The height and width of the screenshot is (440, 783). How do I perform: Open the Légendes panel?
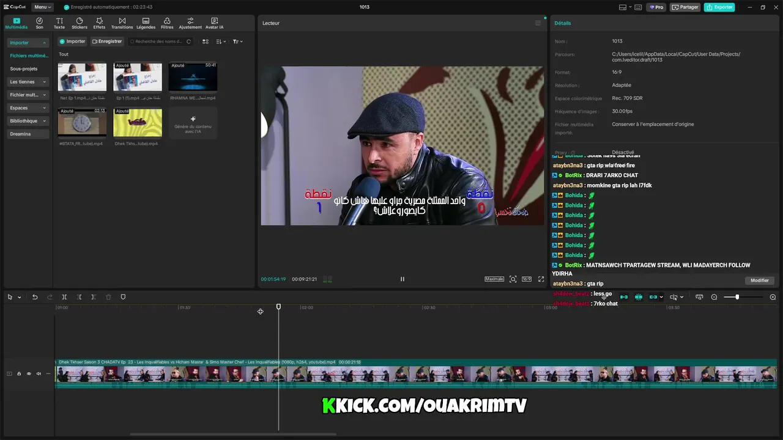(x=146, y=23)
